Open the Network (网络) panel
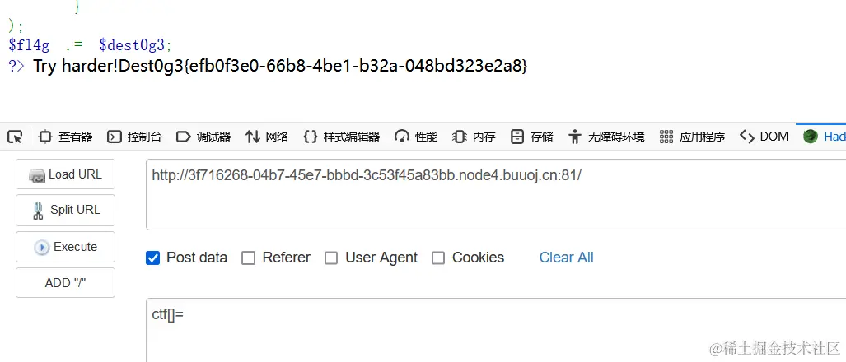 (x=267, y=137)
